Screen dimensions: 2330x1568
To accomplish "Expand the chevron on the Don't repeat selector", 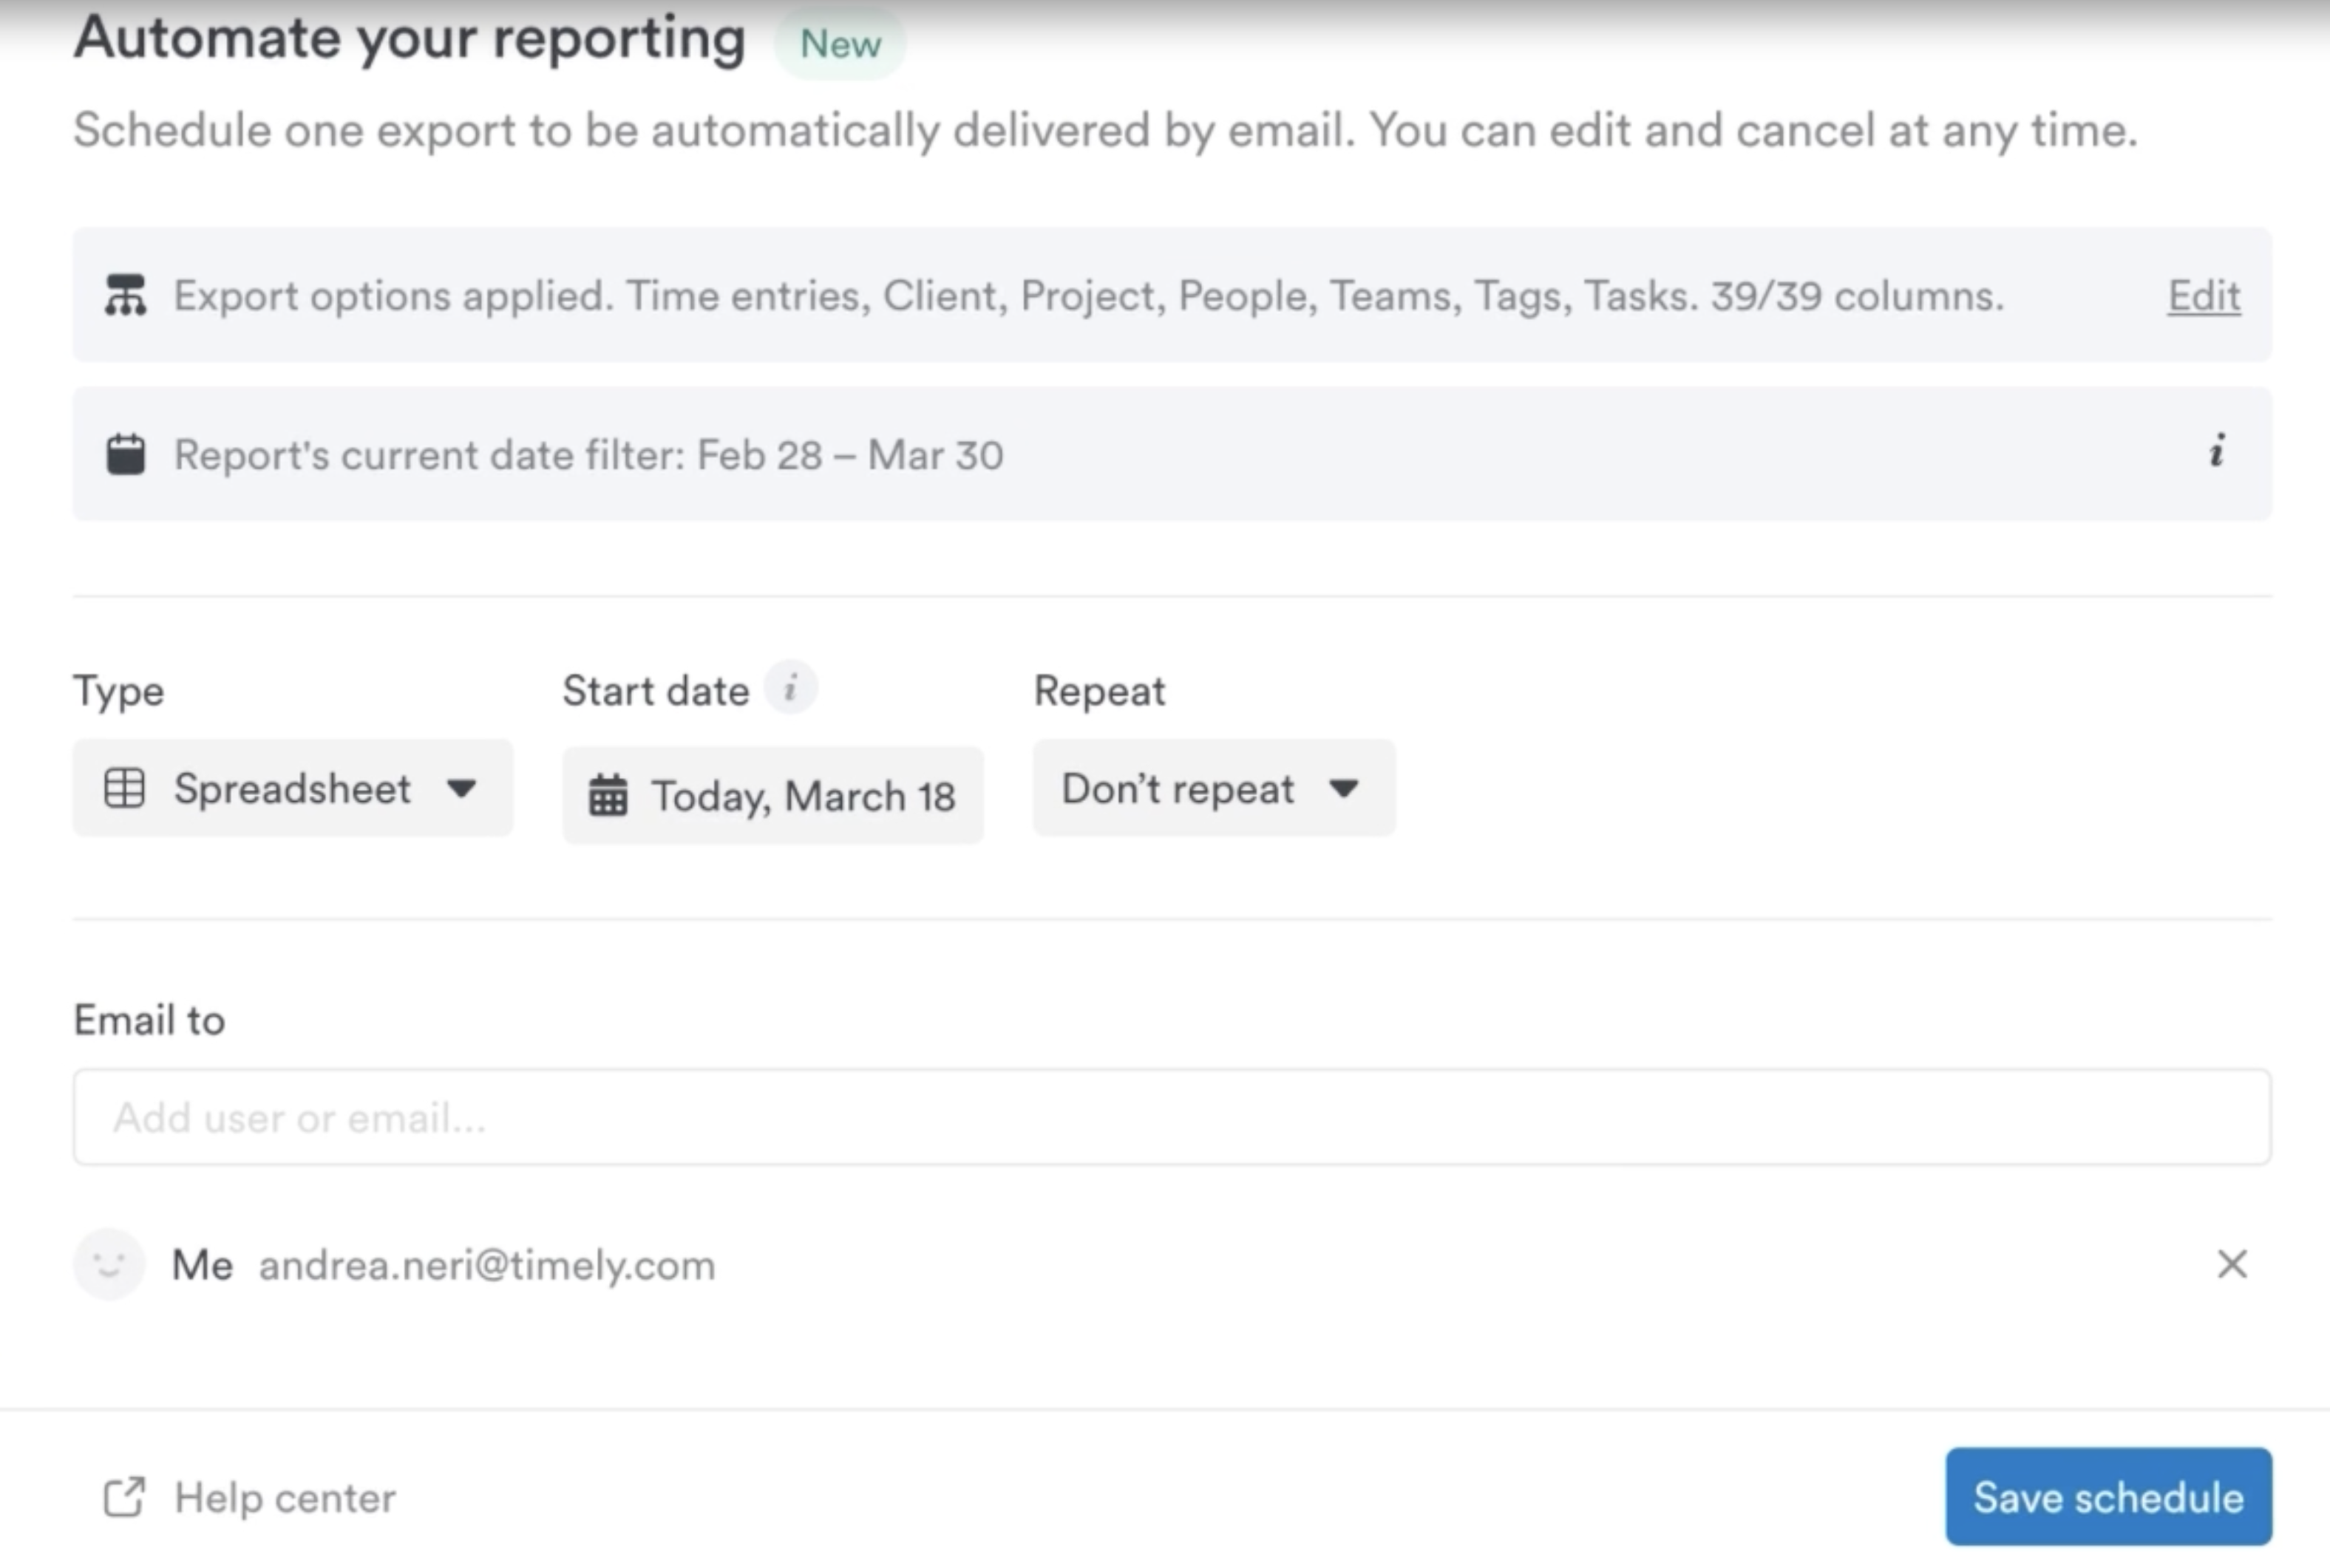I will [1345, 789].
